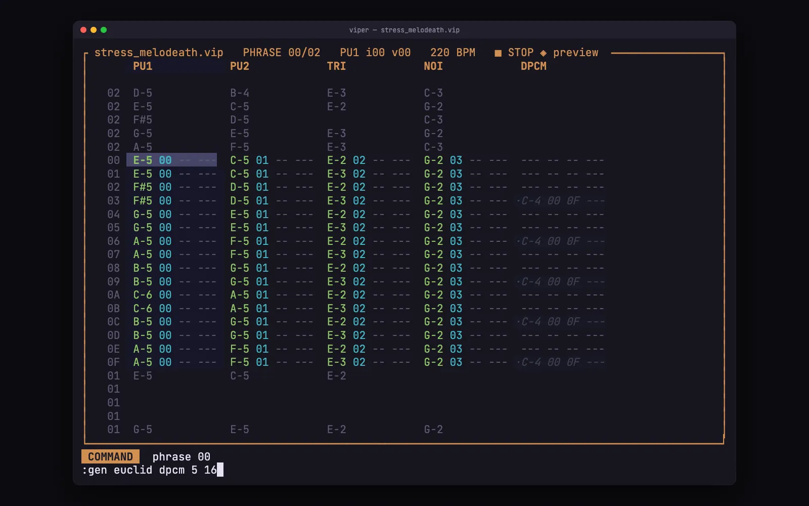Click the STOP label in the header
Screen dimensions: 809x506
[x=521, y=53]
